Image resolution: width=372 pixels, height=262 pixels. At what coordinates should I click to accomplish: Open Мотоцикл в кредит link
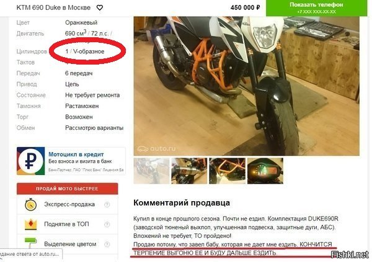[76, 154]
